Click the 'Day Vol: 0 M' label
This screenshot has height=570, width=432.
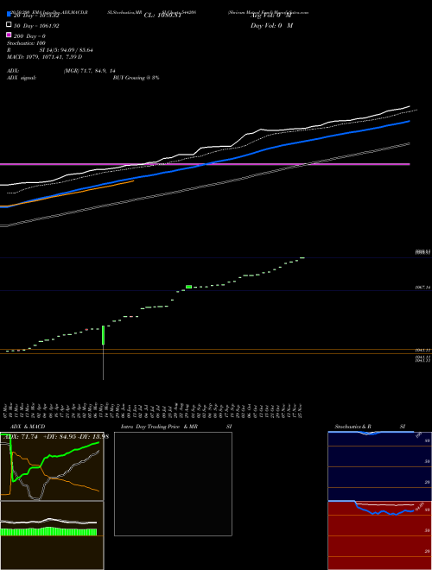(271, 25)
